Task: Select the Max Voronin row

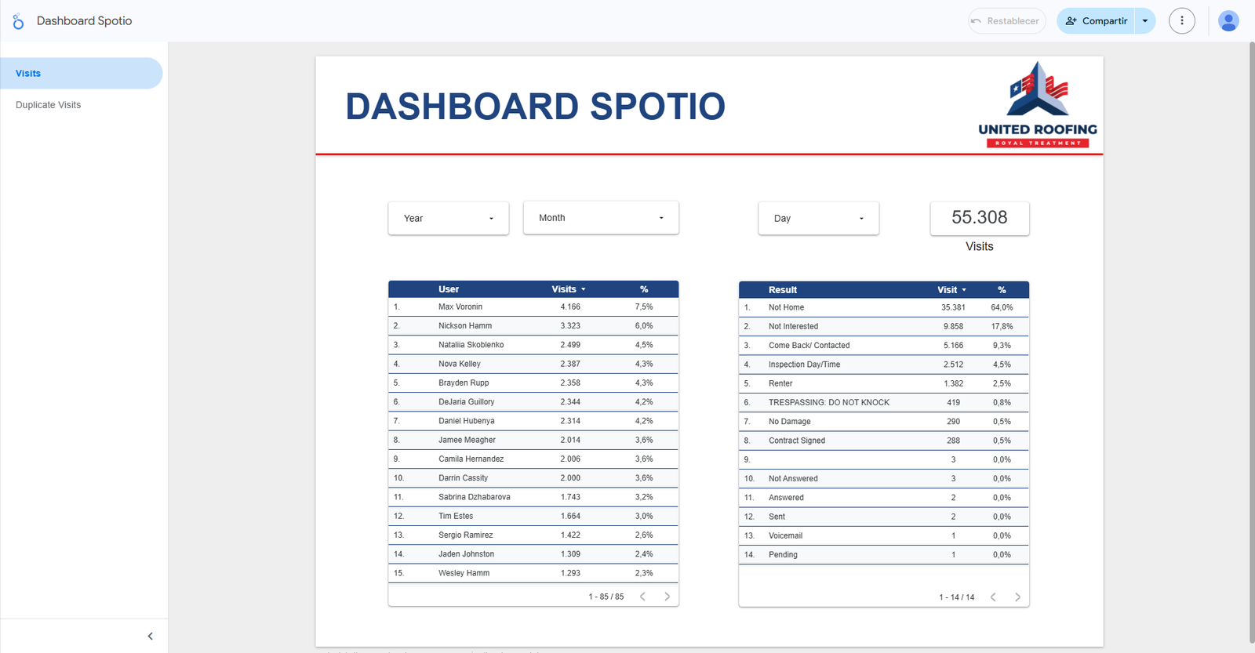Action: pos(533,307)
